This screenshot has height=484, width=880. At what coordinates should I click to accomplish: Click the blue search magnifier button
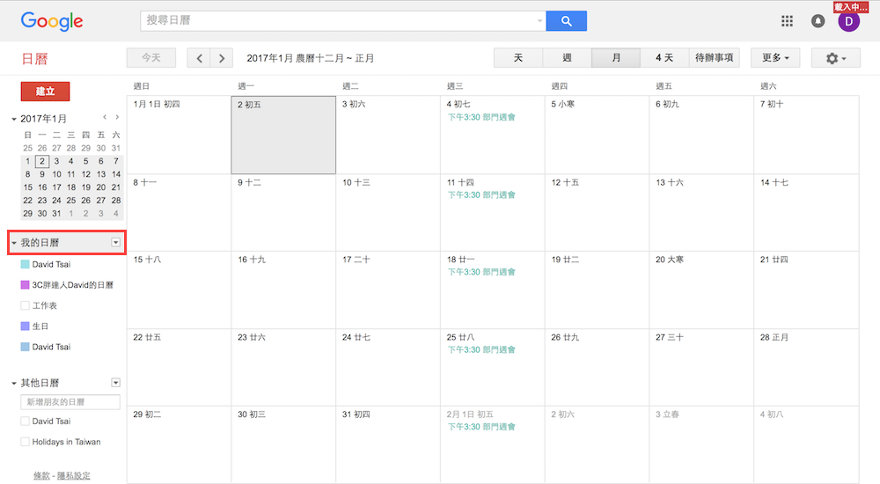click(x=566, y=21)
